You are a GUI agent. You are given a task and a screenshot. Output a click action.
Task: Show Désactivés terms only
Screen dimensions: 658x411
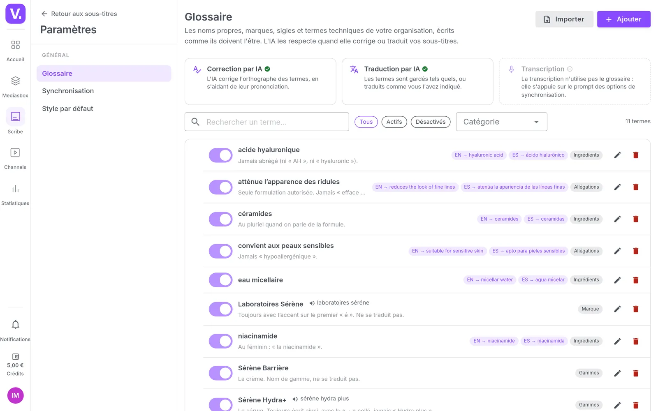431,122
